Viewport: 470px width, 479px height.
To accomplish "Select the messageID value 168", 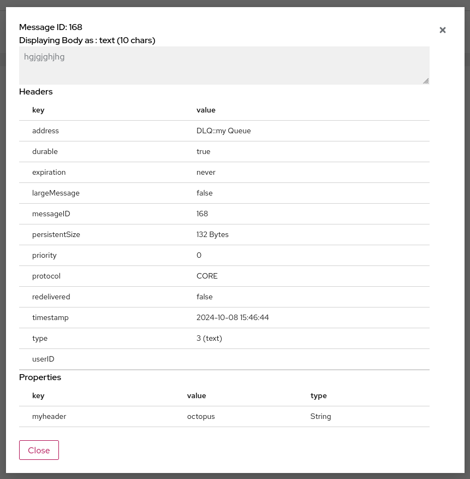I will coord(202,214).
